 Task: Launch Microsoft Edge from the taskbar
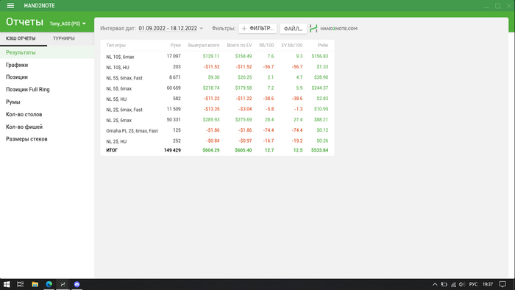[x=49, y=284]
